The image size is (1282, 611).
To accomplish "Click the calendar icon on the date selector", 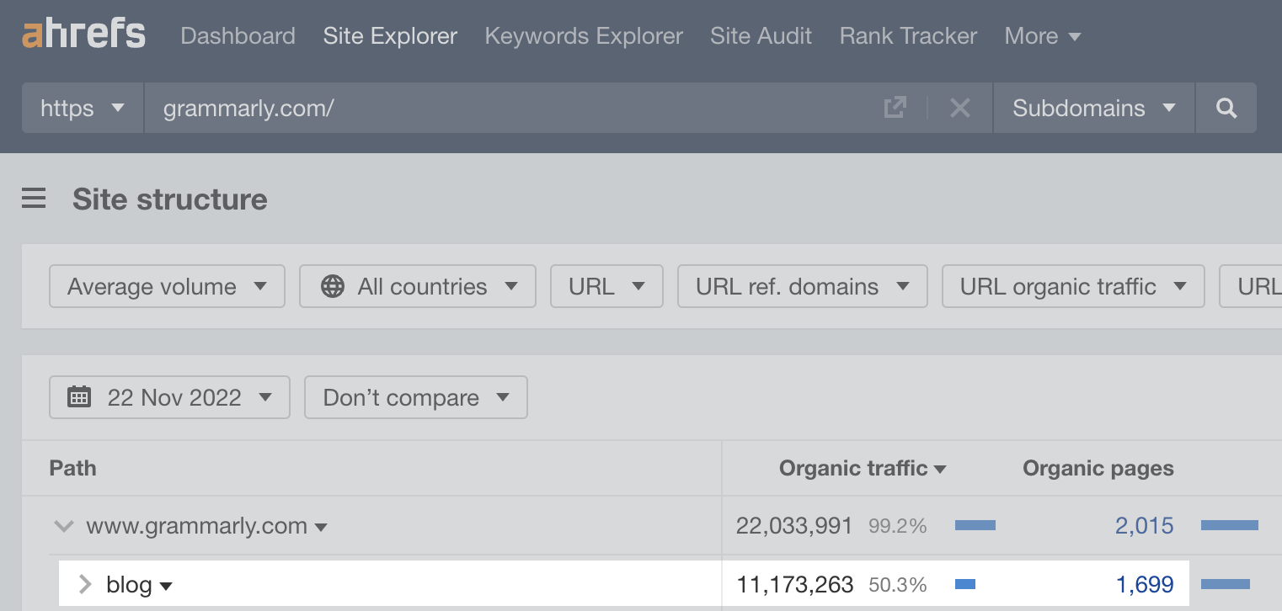I will pos(79,396).
